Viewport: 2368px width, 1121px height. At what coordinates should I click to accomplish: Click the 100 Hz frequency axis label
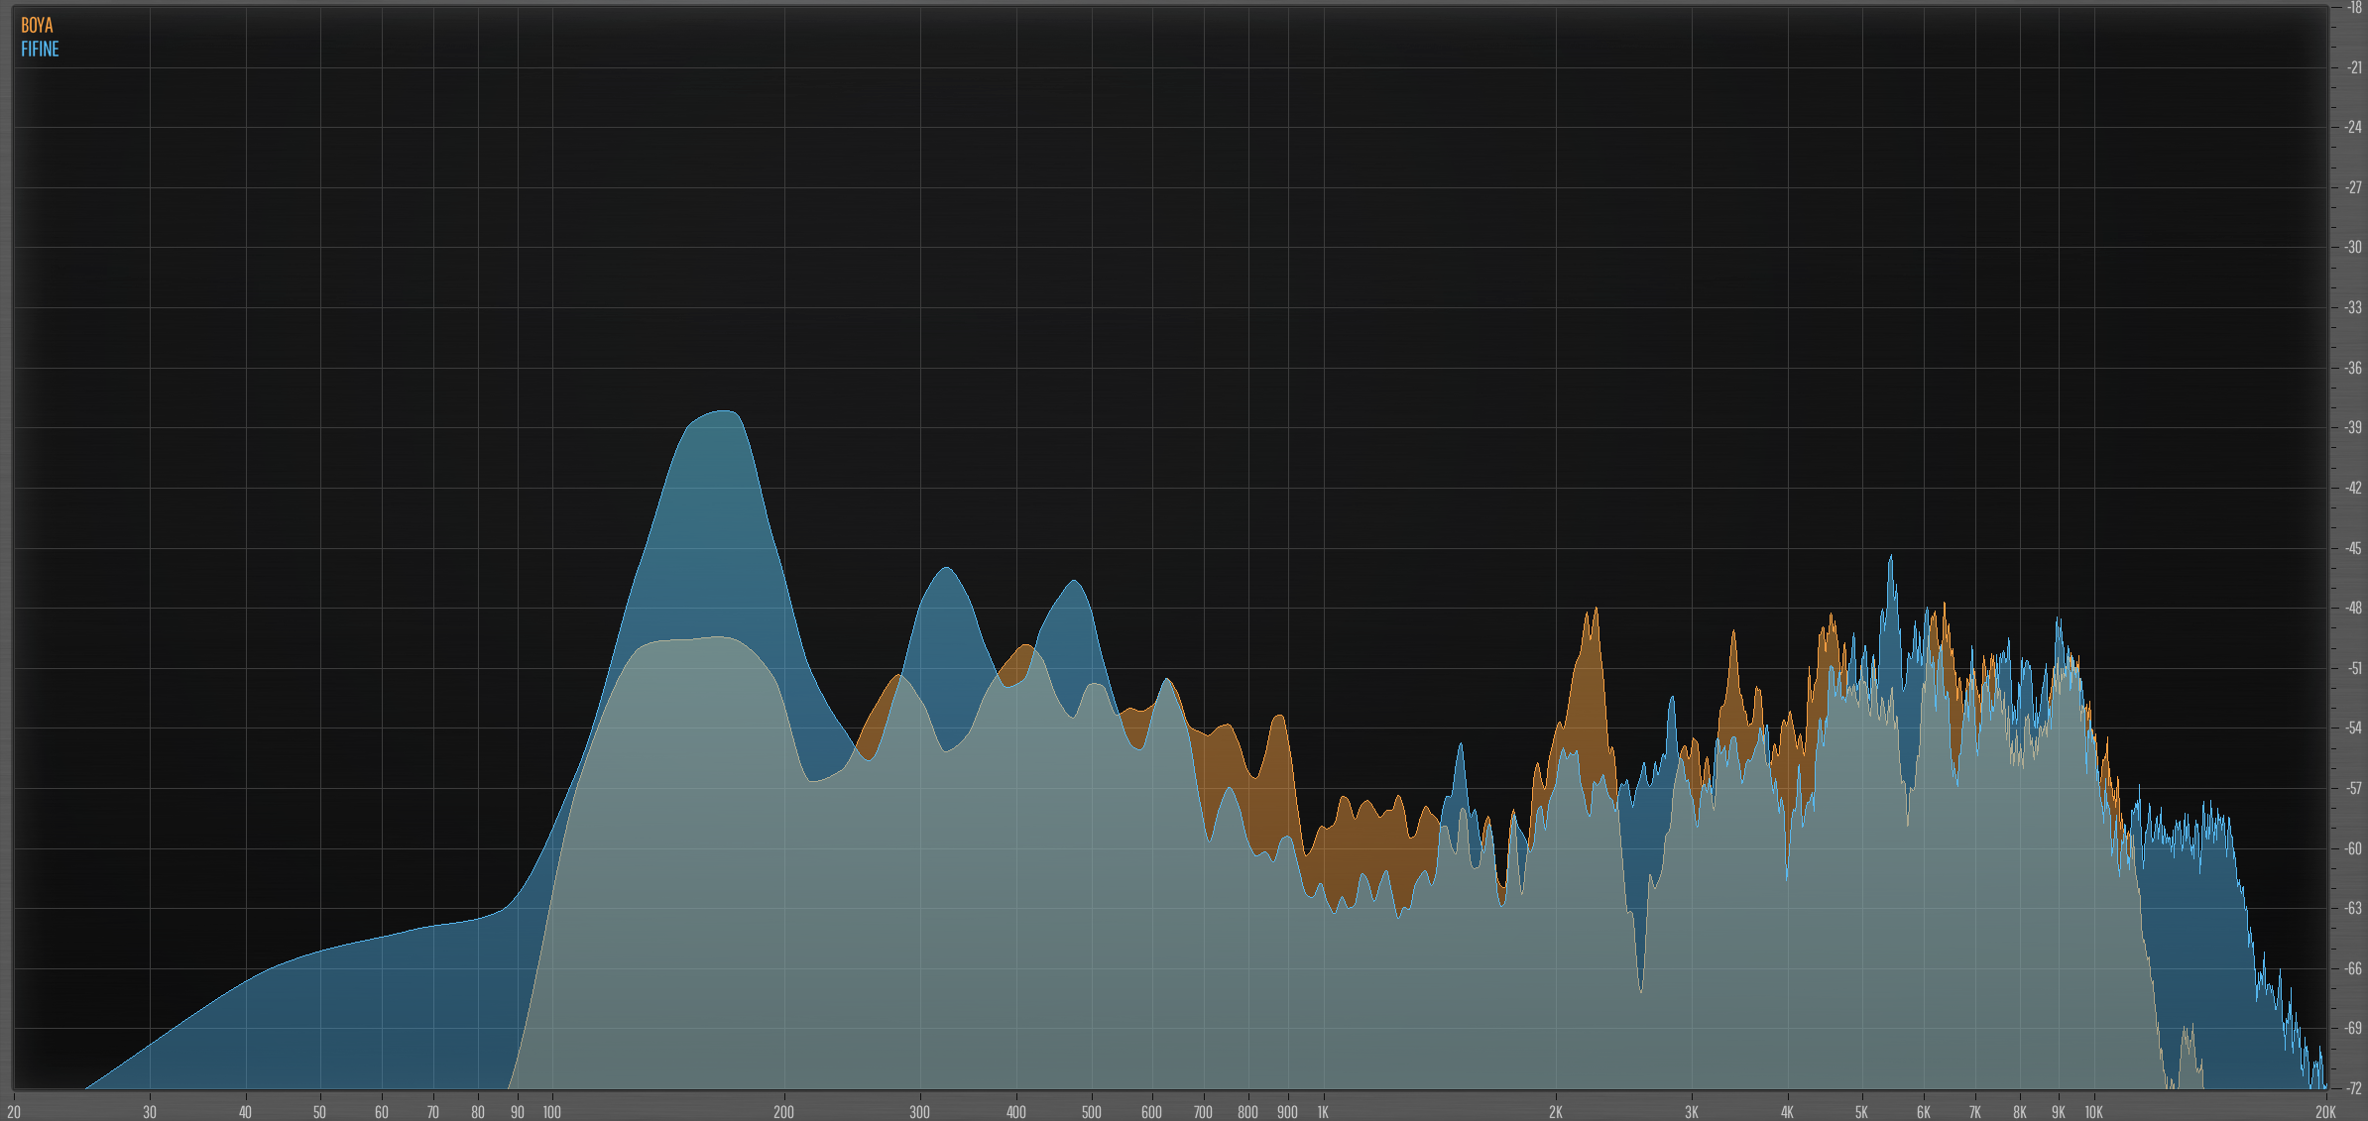(551, 1112)
